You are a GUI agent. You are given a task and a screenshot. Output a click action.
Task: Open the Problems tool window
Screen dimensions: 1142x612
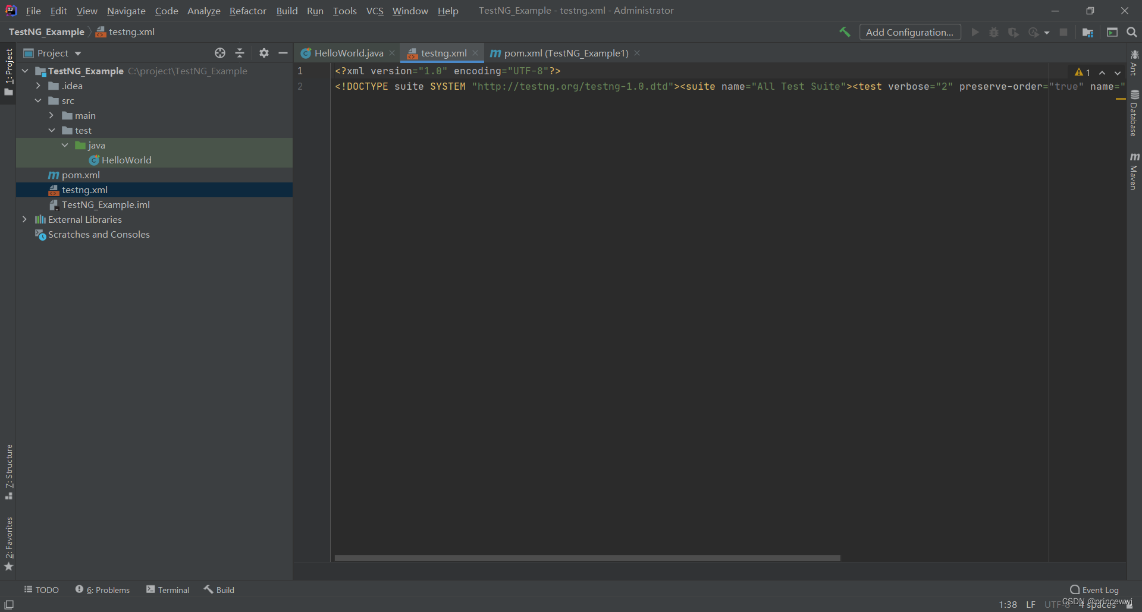tap(102, 589)
